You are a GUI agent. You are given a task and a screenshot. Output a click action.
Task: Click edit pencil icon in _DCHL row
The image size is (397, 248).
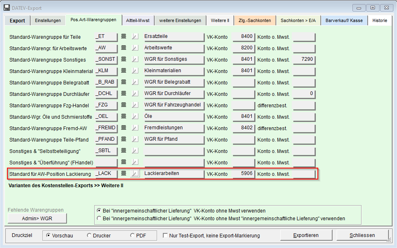(135, 93)
